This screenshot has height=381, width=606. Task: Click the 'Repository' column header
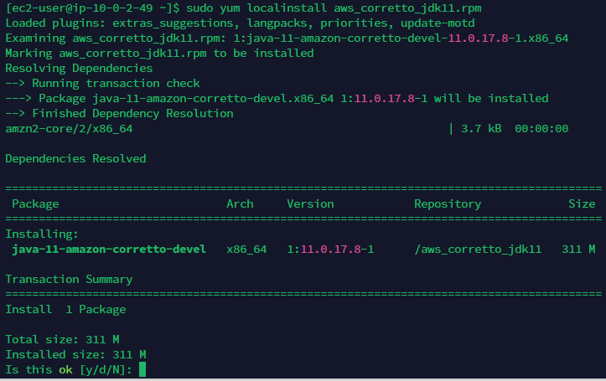[448, 203]
